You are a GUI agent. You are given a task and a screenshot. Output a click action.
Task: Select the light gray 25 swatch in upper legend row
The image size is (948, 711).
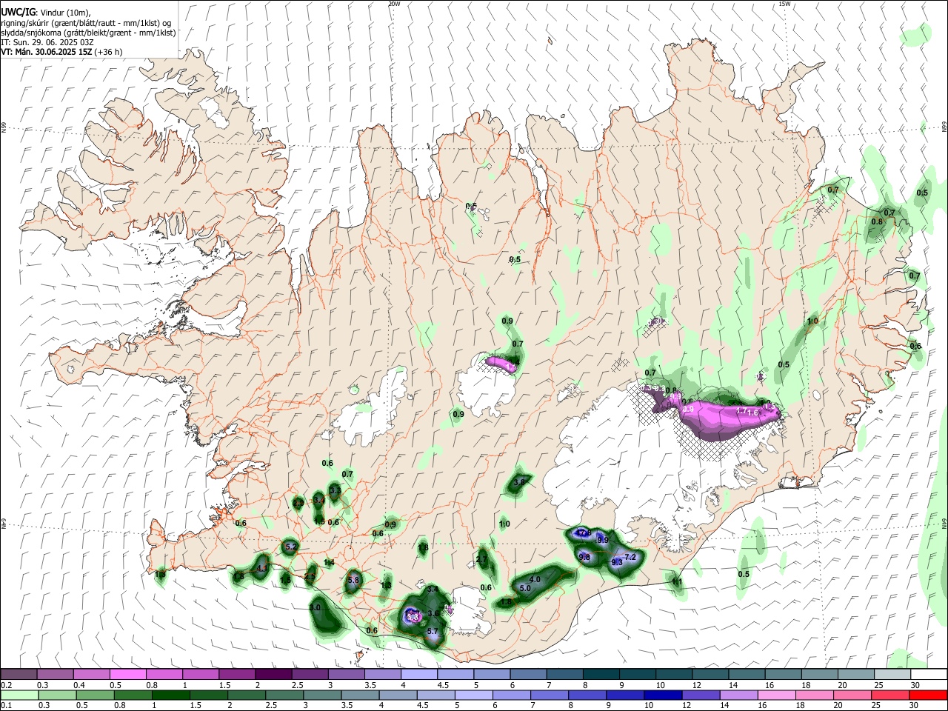(x=892, y=674)
